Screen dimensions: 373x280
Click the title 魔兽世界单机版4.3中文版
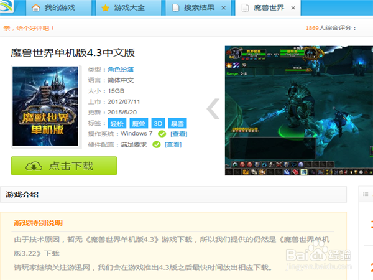(x=73, y=53)
